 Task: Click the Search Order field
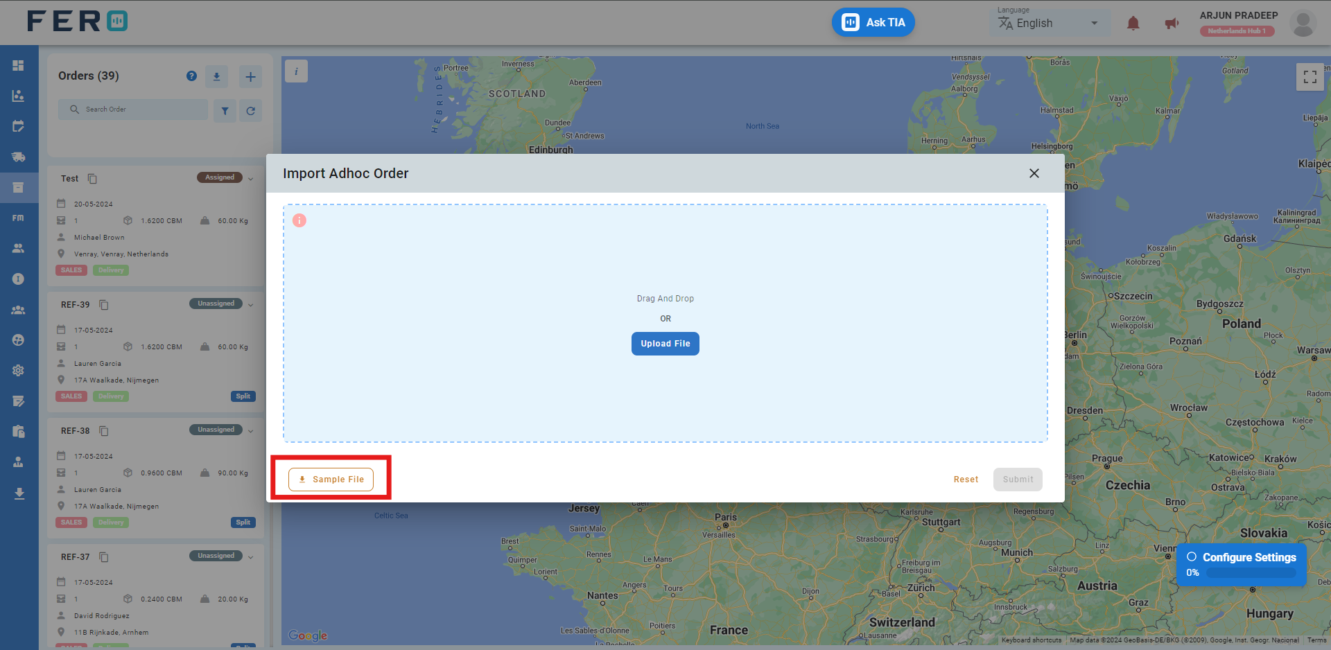click(133, 109)
